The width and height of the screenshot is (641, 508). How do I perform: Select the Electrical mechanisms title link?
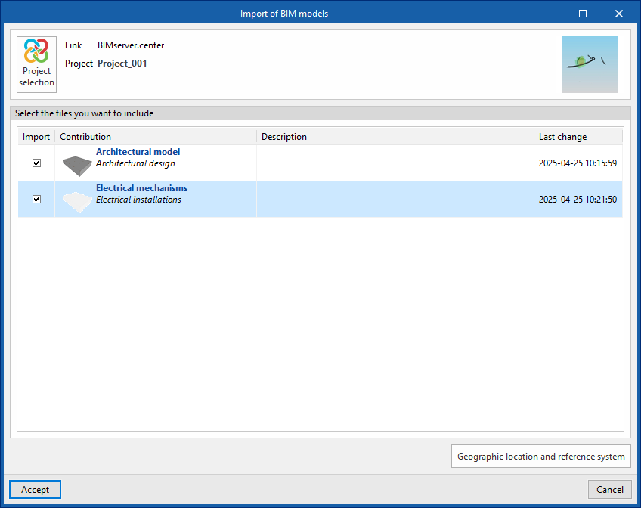pyautogui.click(x=141, y=188)
